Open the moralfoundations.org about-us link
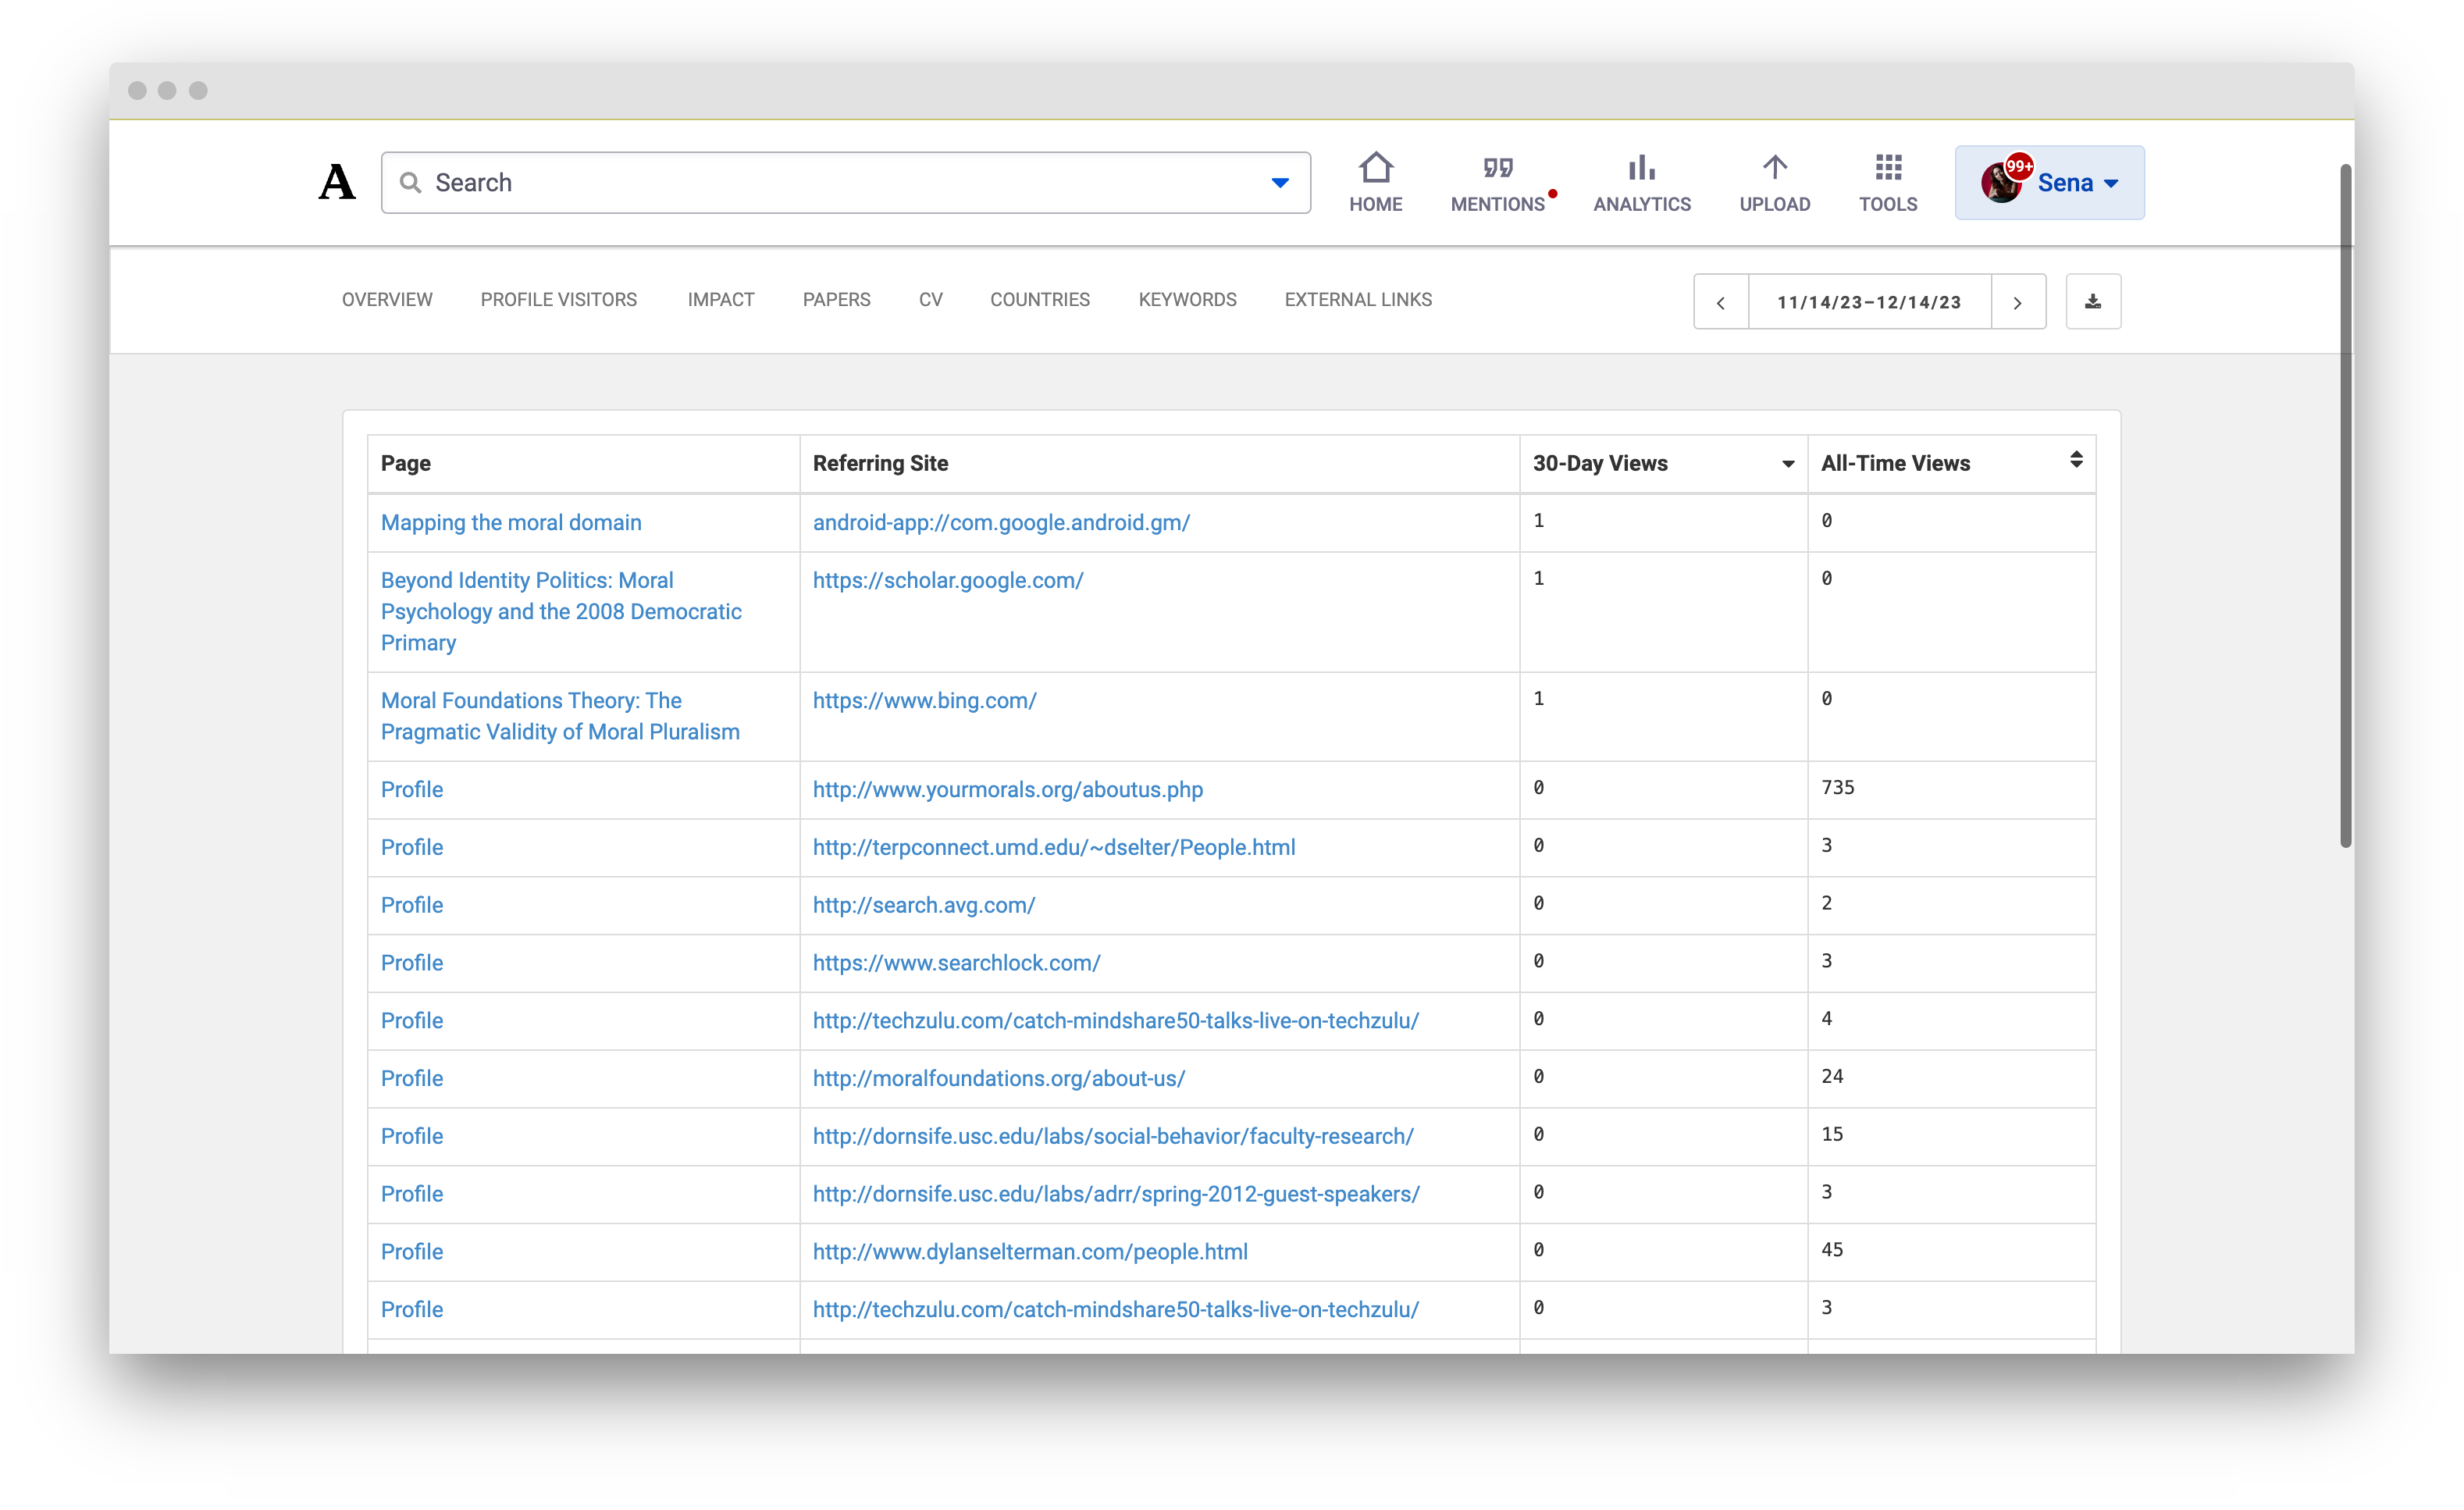Viewport: 2464px width, 1510px height. click(x=998, y=1078)
